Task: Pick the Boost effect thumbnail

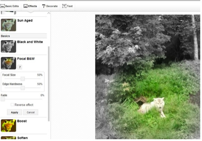Action: coord(9,126)
